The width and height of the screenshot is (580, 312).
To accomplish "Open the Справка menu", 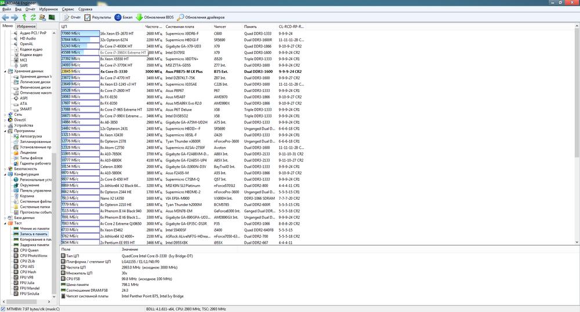I will click(x=85, y=9).
